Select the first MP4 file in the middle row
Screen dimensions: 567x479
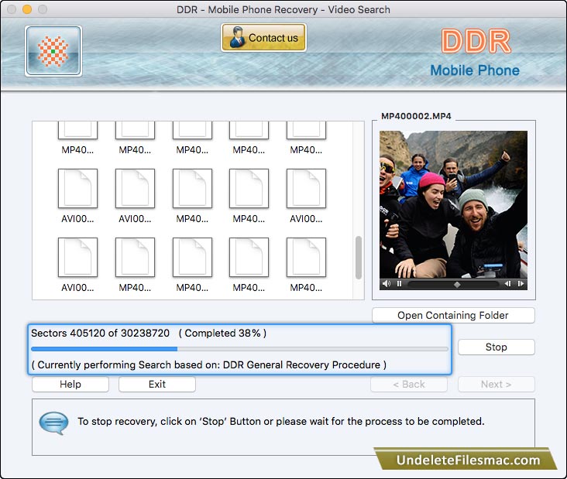pos(192,196)
